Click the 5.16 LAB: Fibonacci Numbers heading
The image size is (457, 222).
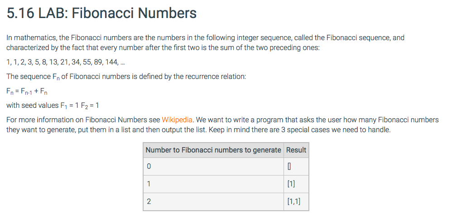coord(102,13)
